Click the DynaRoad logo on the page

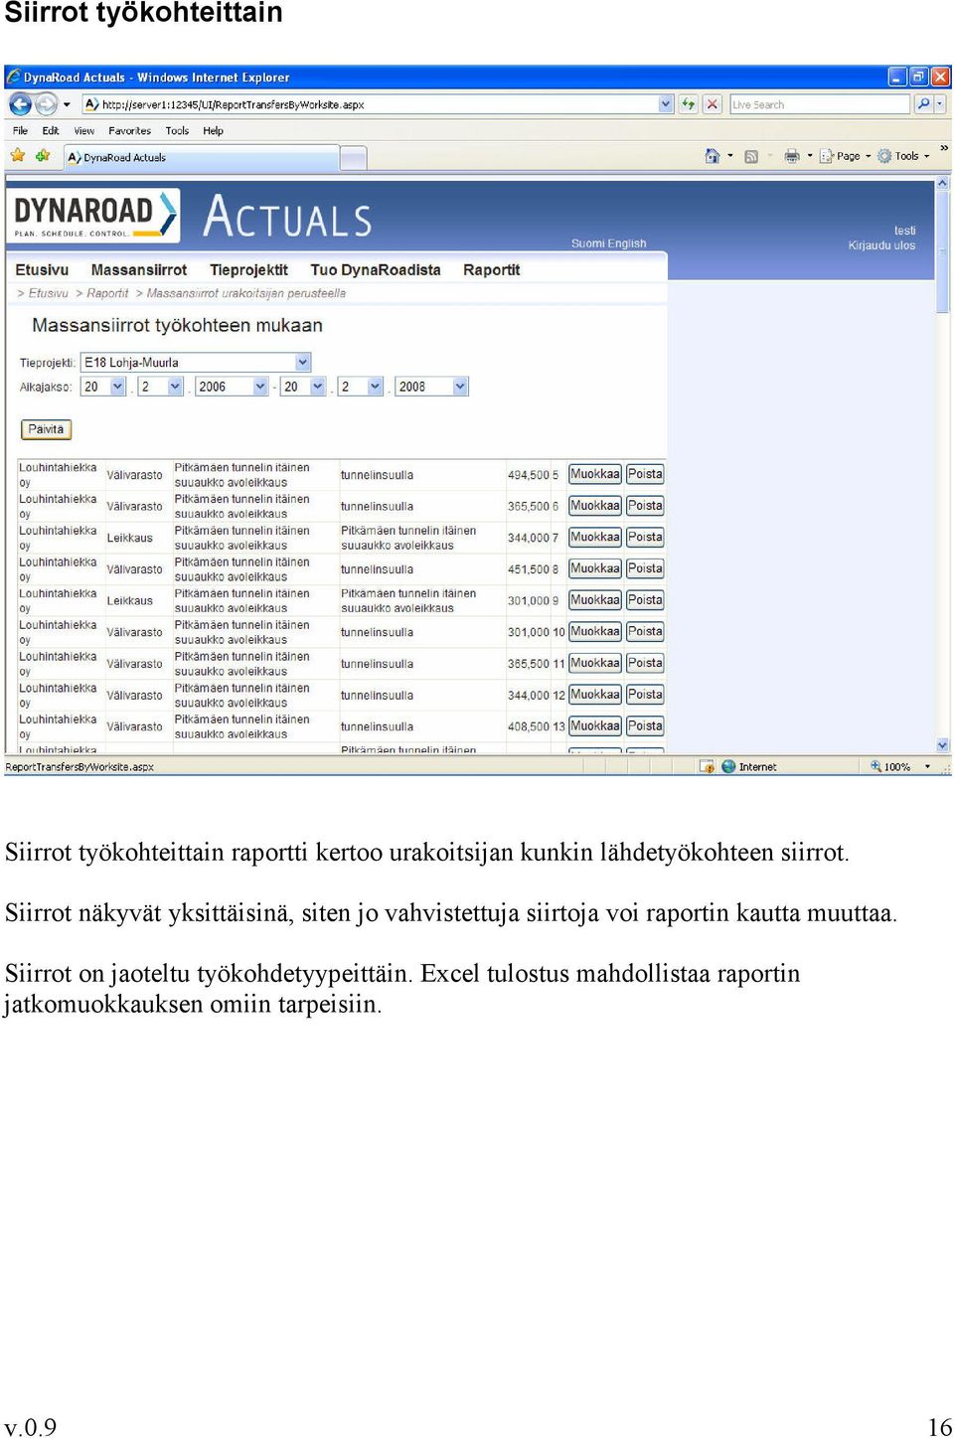coord(95,215)
